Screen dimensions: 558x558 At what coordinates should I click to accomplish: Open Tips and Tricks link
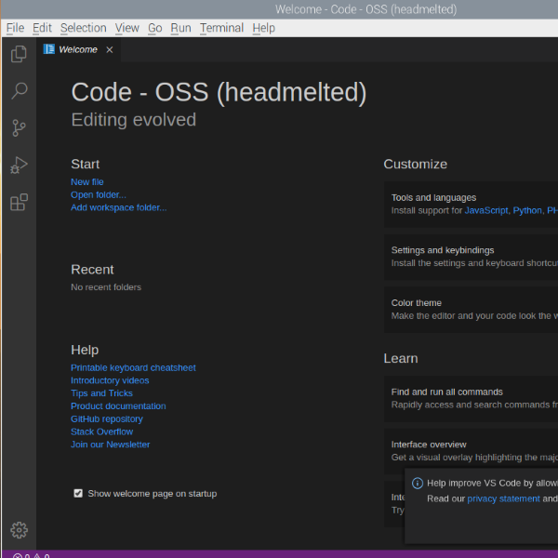pos(101,393)
